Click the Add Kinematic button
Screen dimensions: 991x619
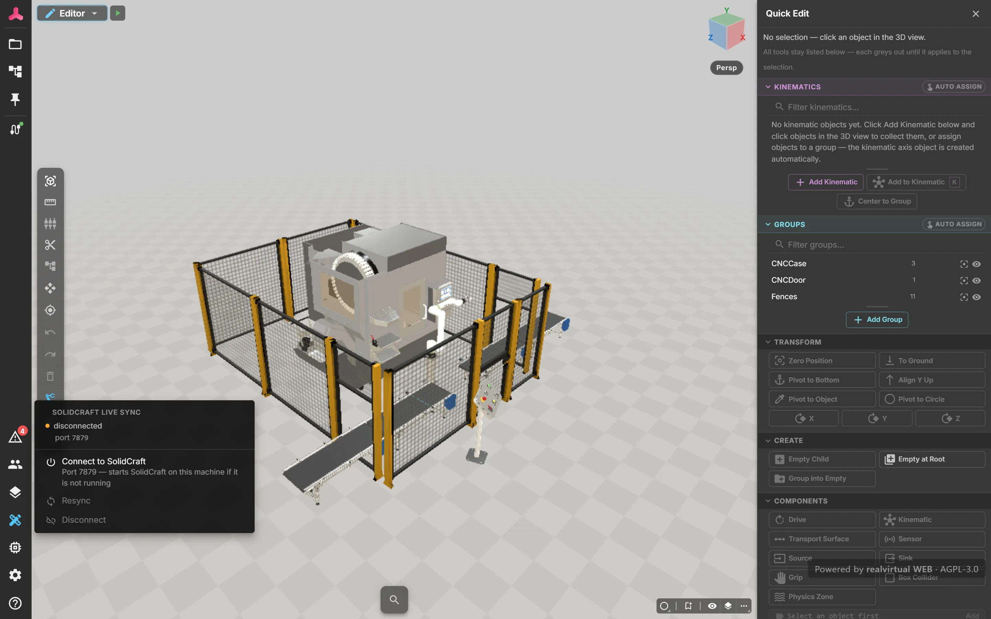tap(825, 182)
